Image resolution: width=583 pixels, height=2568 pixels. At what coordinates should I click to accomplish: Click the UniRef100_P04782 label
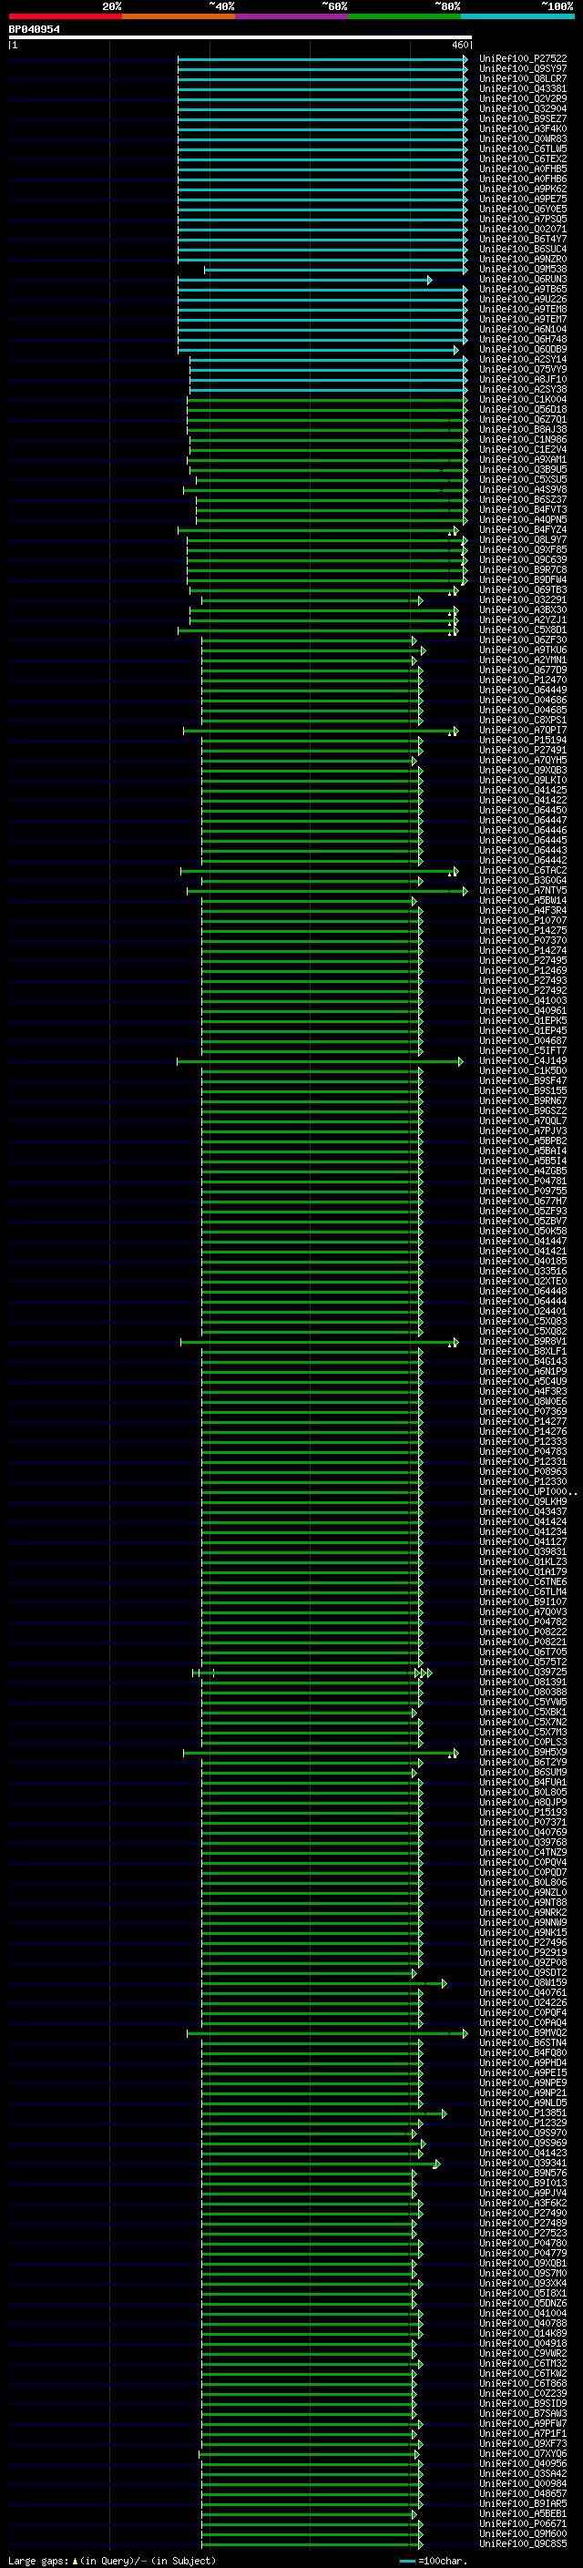click(522, 1623)
